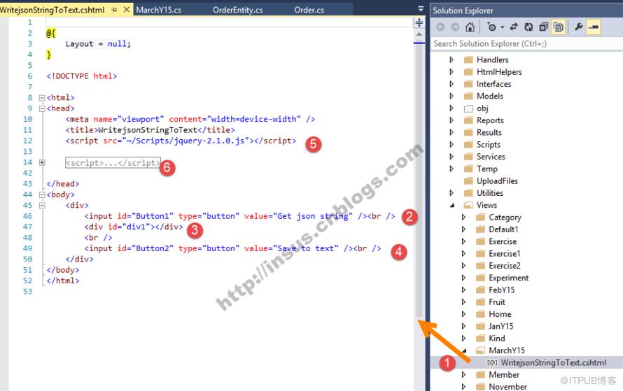Expand the Models folder arrow

(451, 96)
